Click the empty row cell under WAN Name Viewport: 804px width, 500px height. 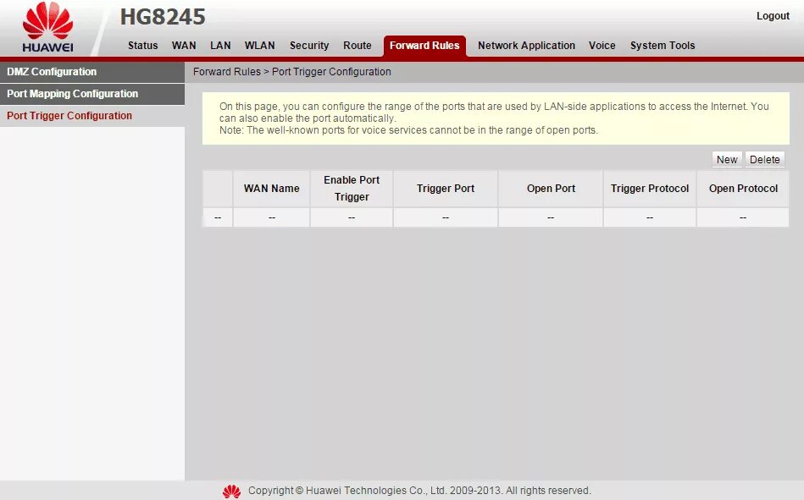(x=271, y=217)
